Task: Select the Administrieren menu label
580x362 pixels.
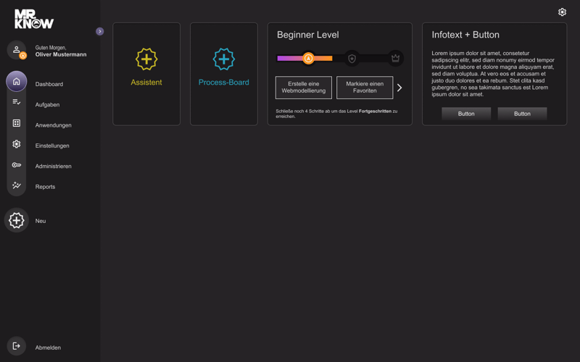Action: 53,167
